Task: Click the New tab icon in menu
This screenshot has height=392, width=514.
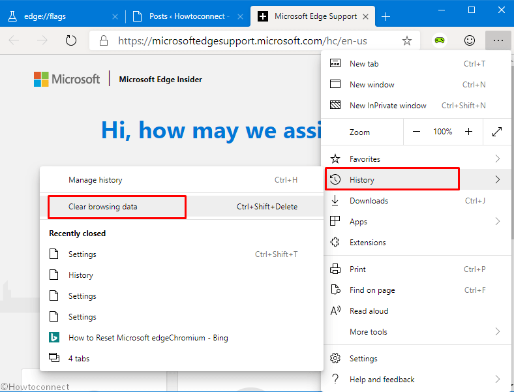Action: click(335, 63)
